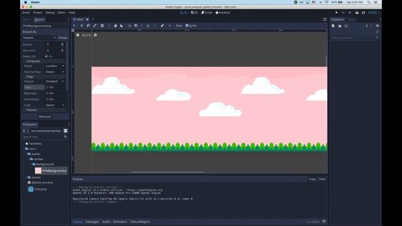This screenshot has height=226, width=402.
Task: Click the bone options icon in toolbar
Action: coord(162,26)
